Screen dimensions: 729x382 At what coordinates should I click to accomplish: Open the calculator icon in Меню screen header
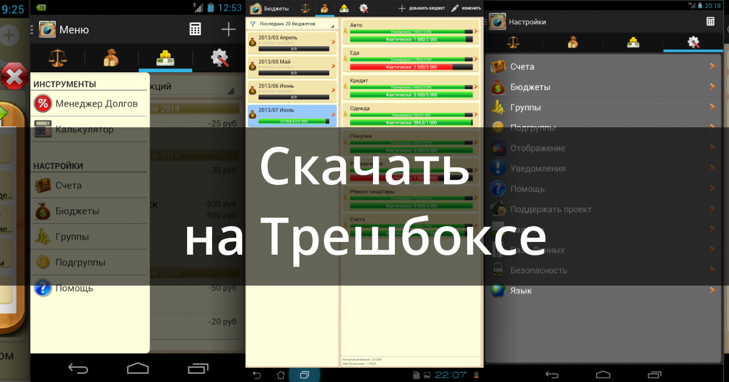click(x=195, y=29)
